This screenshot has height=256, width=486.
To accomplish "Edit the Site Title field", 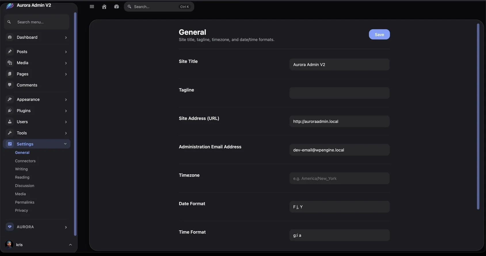I will (x=340, y=64).
